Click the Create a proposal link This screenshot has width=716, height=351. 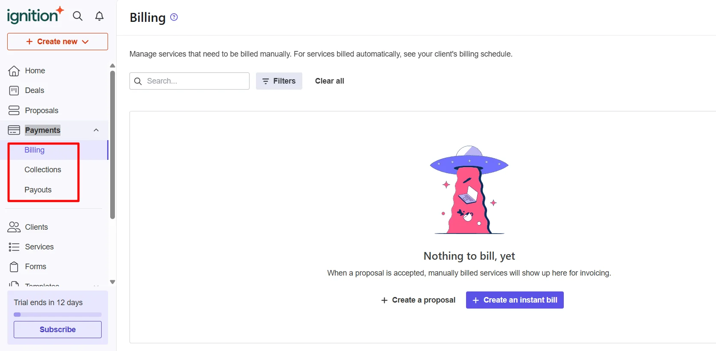(418, 300)
